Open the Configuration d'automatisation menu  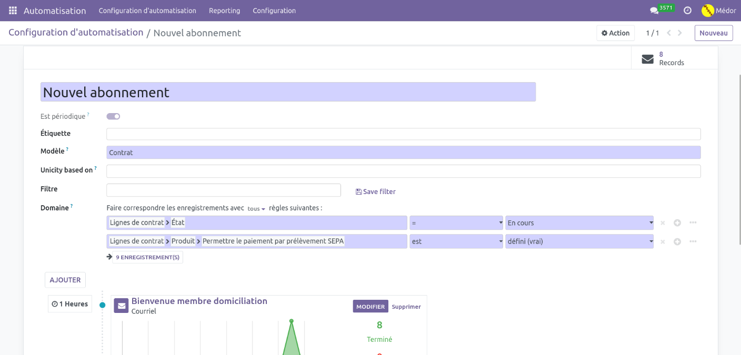(147, 11)
